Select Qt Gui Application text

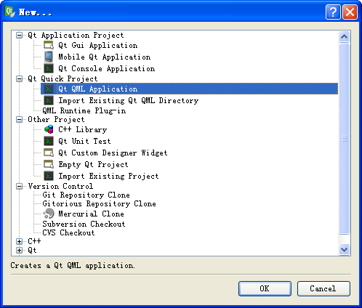coord(98,45)
